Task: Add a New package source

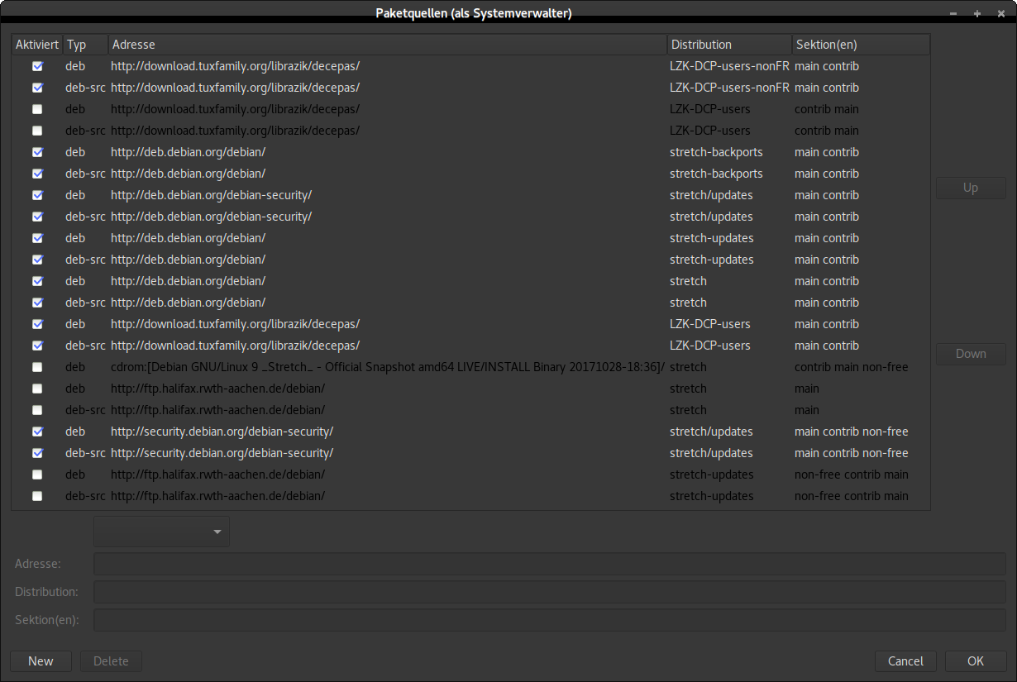Action: tap(41, 661)
